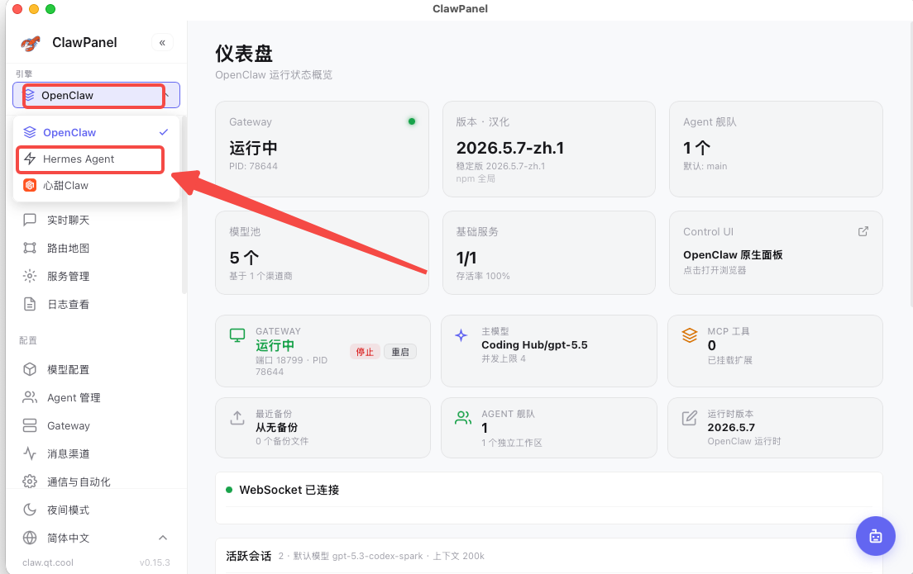Screen dimensions: 913x574
Task: Click the AGENT 舰队 green people icon
Action: click(463, 418)
